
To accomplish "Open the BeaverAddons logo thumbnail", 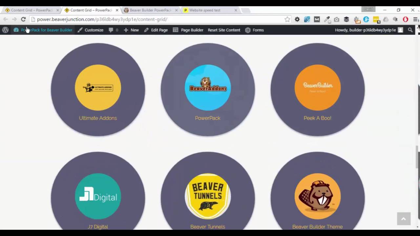I will click(208, 88).
